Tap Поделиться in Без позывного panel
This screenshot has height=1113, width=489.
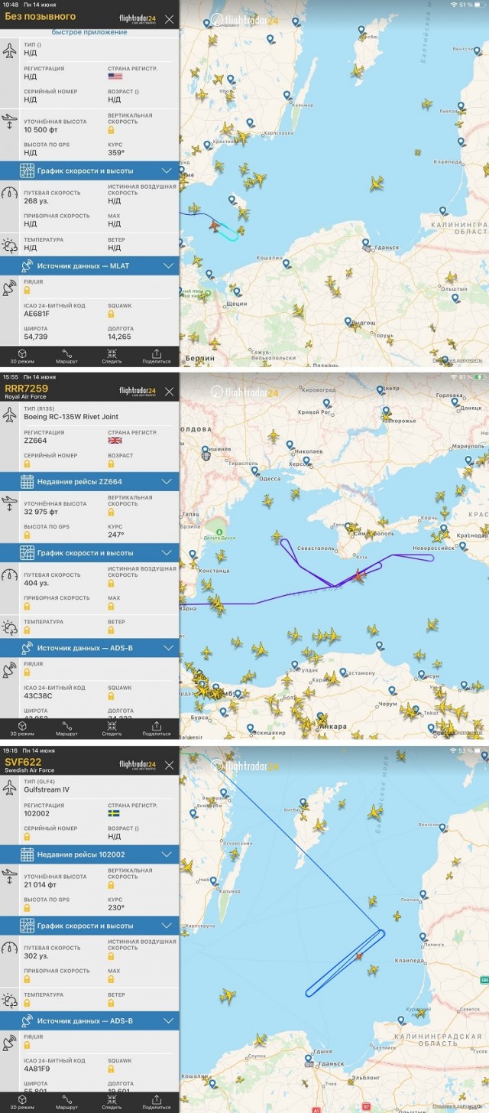[157, 356]
